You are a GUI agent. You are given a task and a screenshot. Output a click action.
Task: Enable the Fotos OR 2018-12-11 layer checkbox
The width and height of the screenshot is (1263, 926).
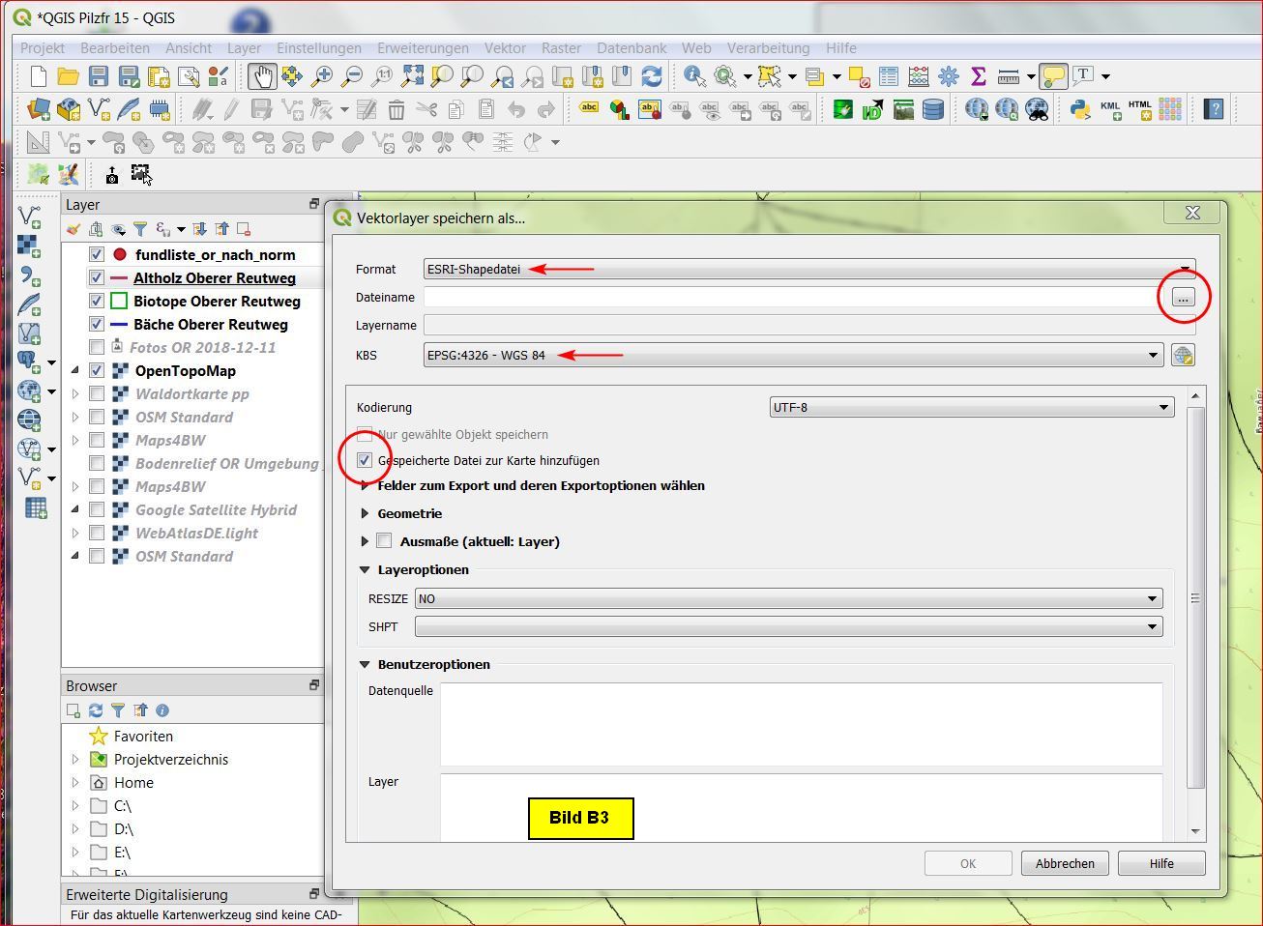pos(97,347)
